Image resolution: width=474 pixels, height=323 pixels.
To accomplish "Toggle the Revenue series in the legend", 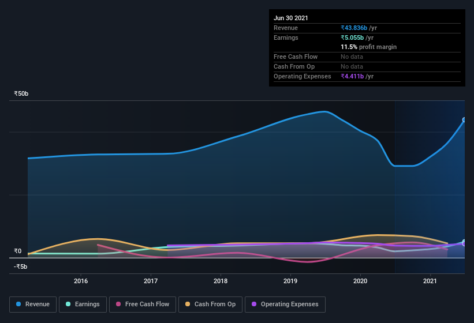I will [33, 305].
